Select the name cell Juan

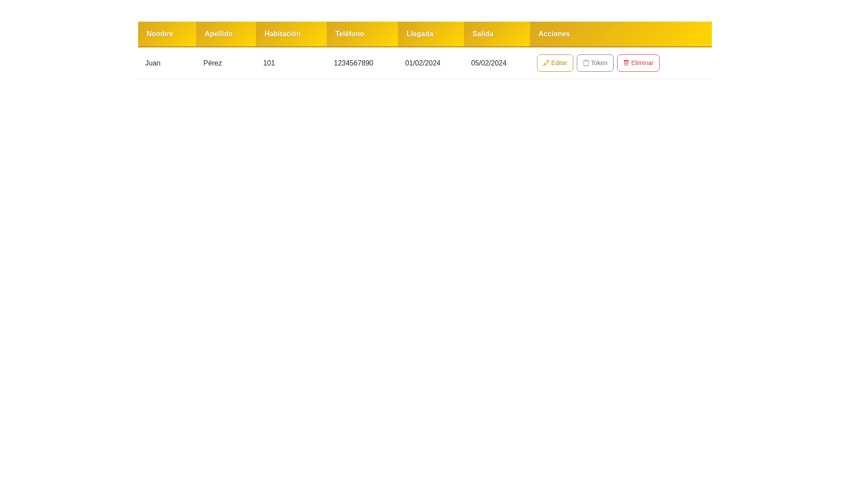[x=153, y=63]
